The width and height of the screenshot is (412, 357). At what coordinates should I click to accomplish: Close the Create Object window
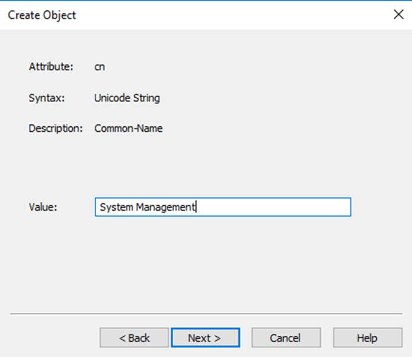click(x=399, y=15)
